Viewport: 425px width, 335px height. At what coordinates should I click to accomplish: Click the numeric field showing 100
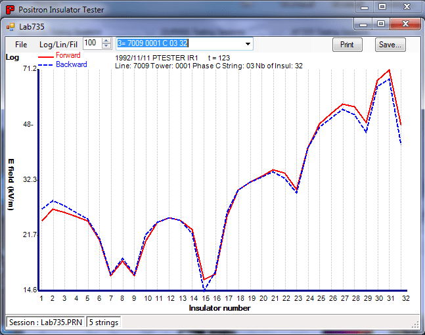pos(92,43)
